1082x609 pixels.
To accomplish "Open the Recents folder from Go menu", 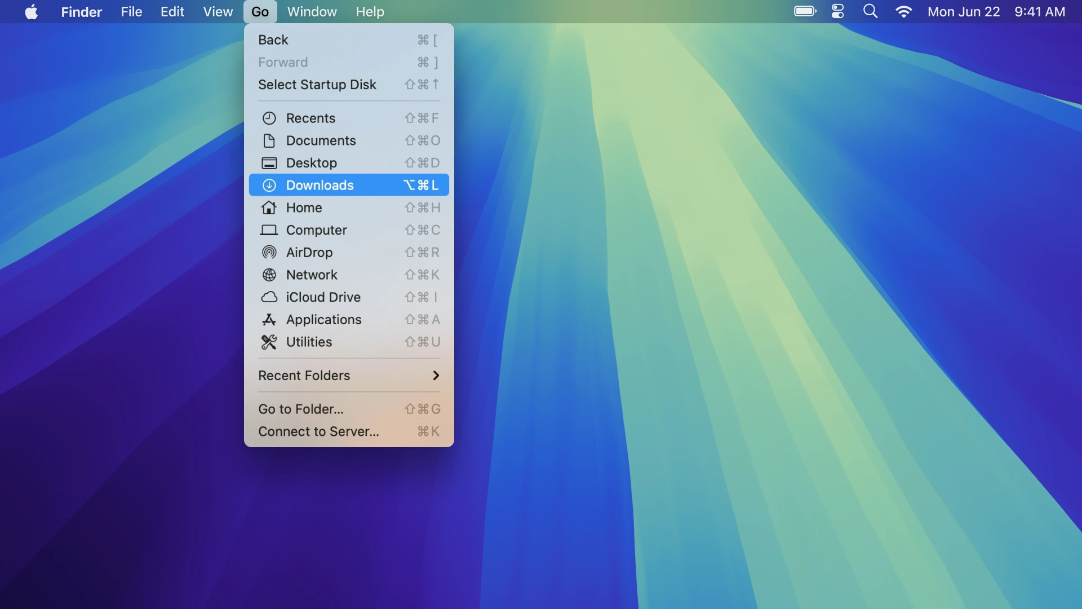I will (x=311, y=118).
